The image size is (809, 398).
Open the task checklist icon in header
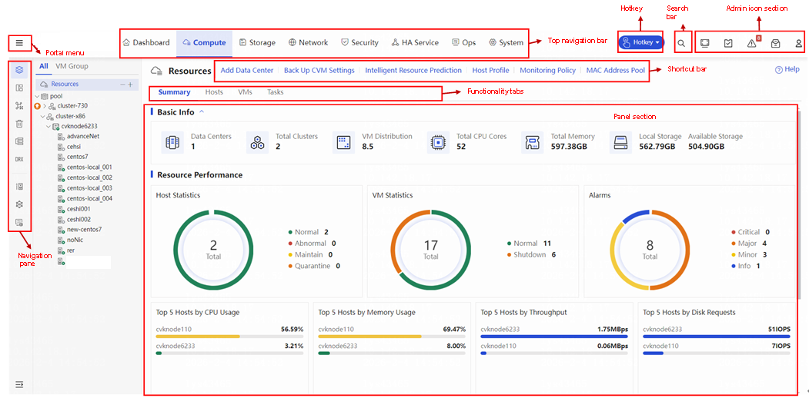point(728,43)
